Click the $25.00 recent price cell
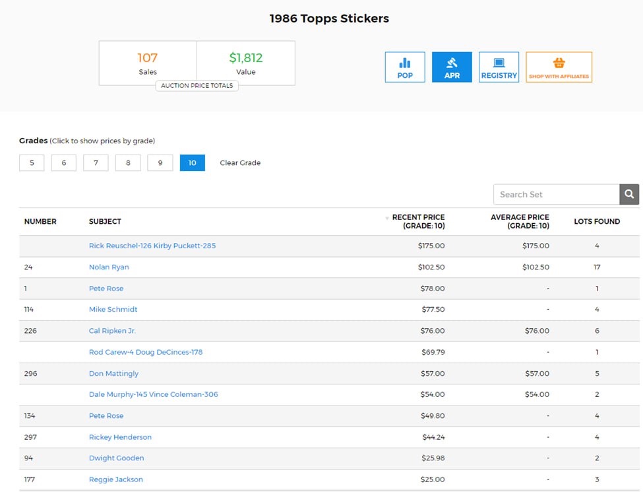Image resolution: width=643 pixels, height=492 pixels. (433, 479)
